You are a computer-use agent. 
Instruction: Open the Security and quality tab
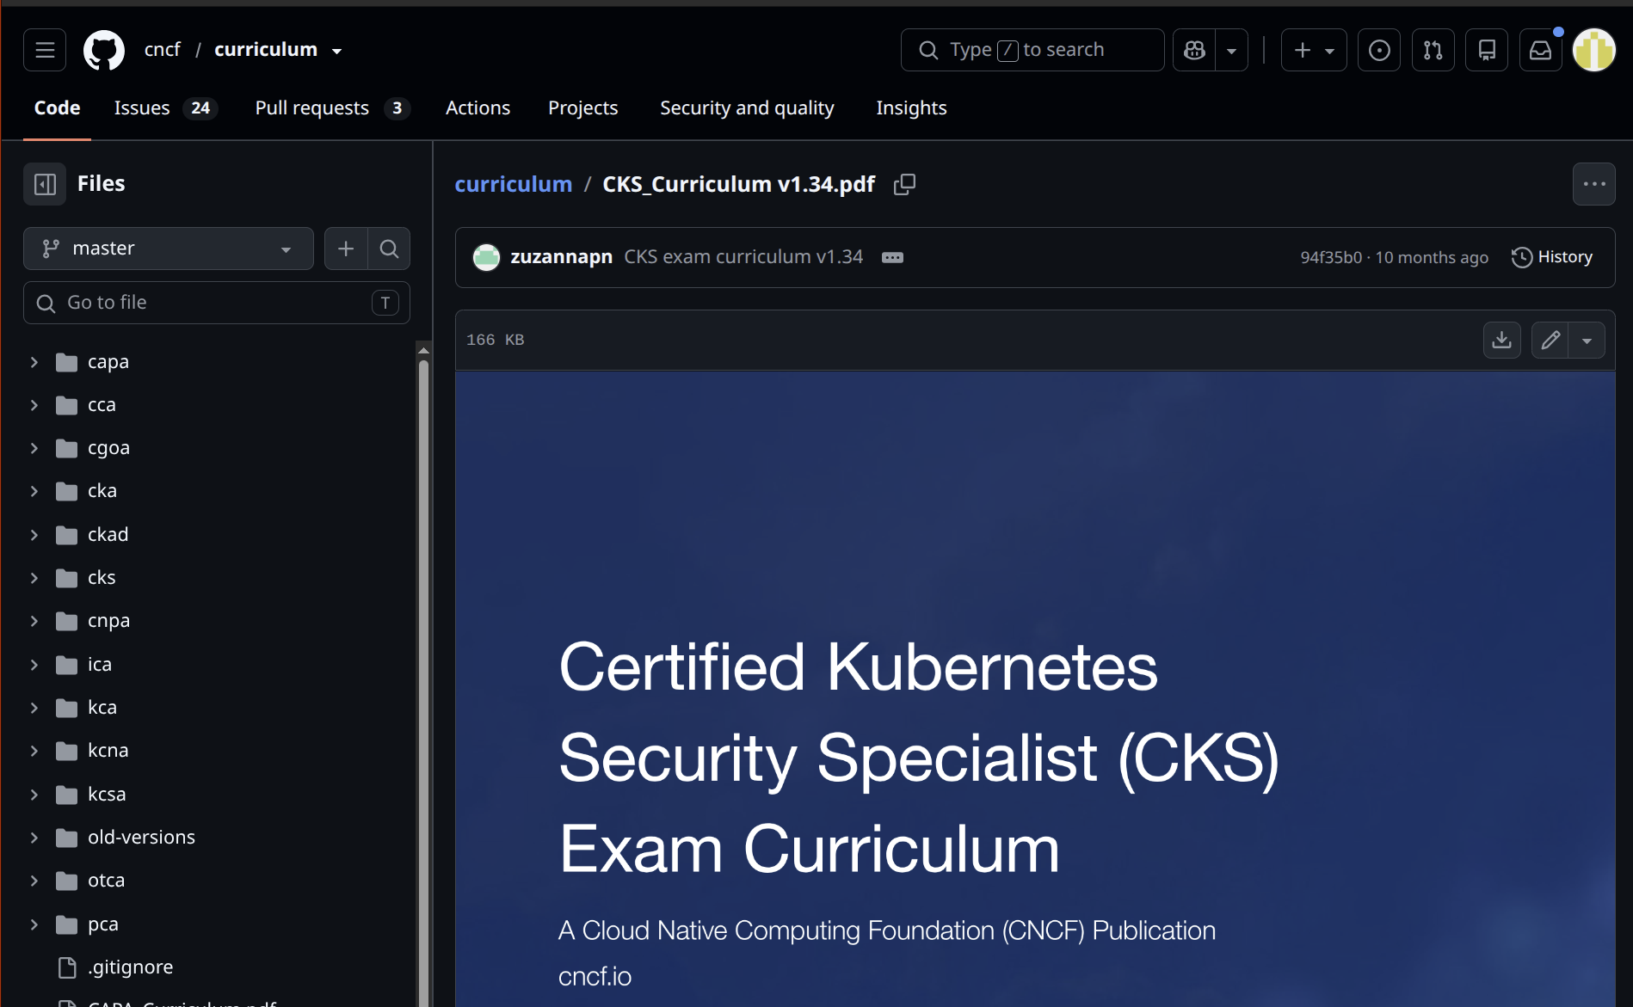(747, 107)
